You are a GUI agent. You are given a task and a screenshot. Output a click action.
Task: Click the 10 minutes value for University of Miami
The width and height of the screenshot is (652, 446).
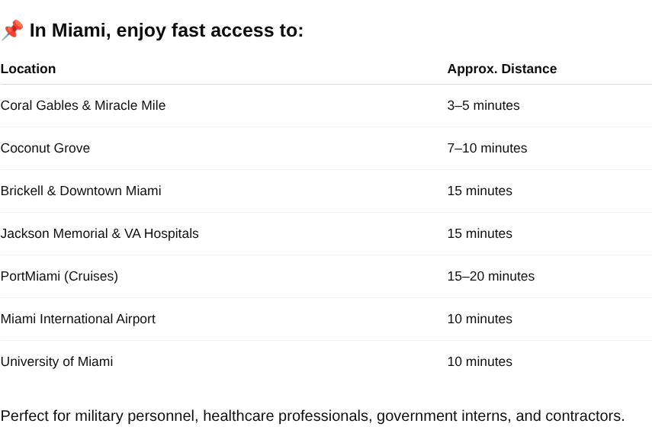pyautogui.click(x=480, y=361)
